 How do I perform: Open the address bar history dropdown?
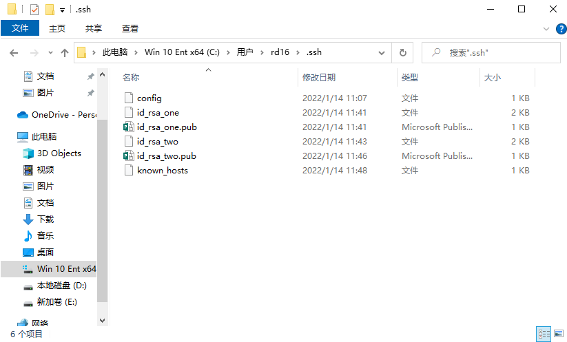(381, 53)
